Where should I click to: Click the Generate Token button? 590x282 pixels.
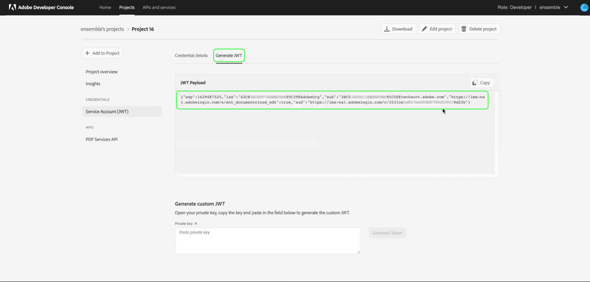[x=387, y=233]
